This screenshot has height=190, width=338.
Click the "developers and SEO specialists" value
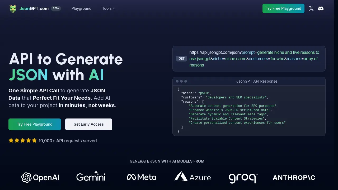point(236,97)
